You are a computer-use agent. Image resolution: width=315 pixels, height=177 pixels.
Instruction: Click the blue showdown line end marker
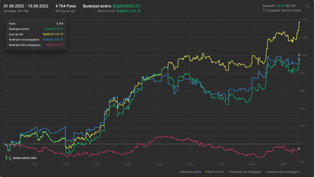(299, 55)
